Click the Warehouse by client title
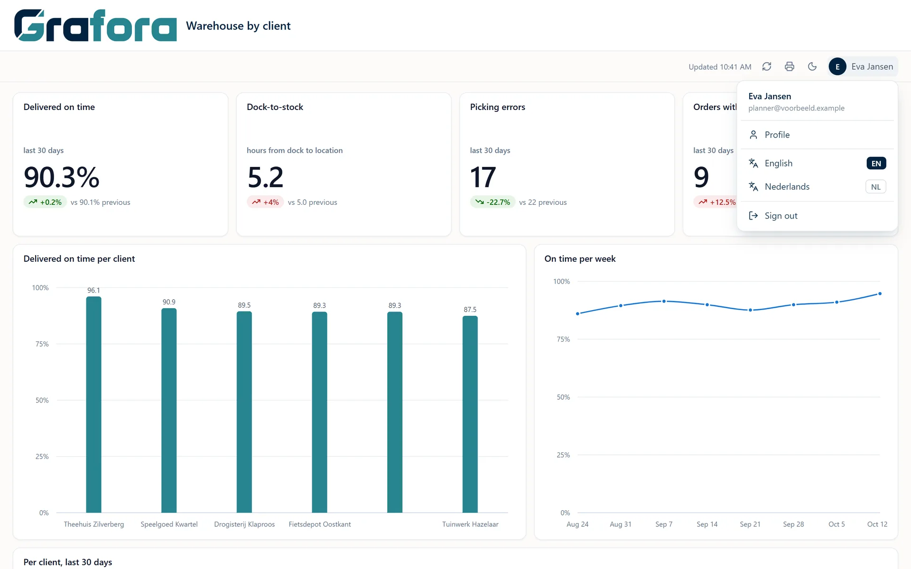 tap(238, 26)
